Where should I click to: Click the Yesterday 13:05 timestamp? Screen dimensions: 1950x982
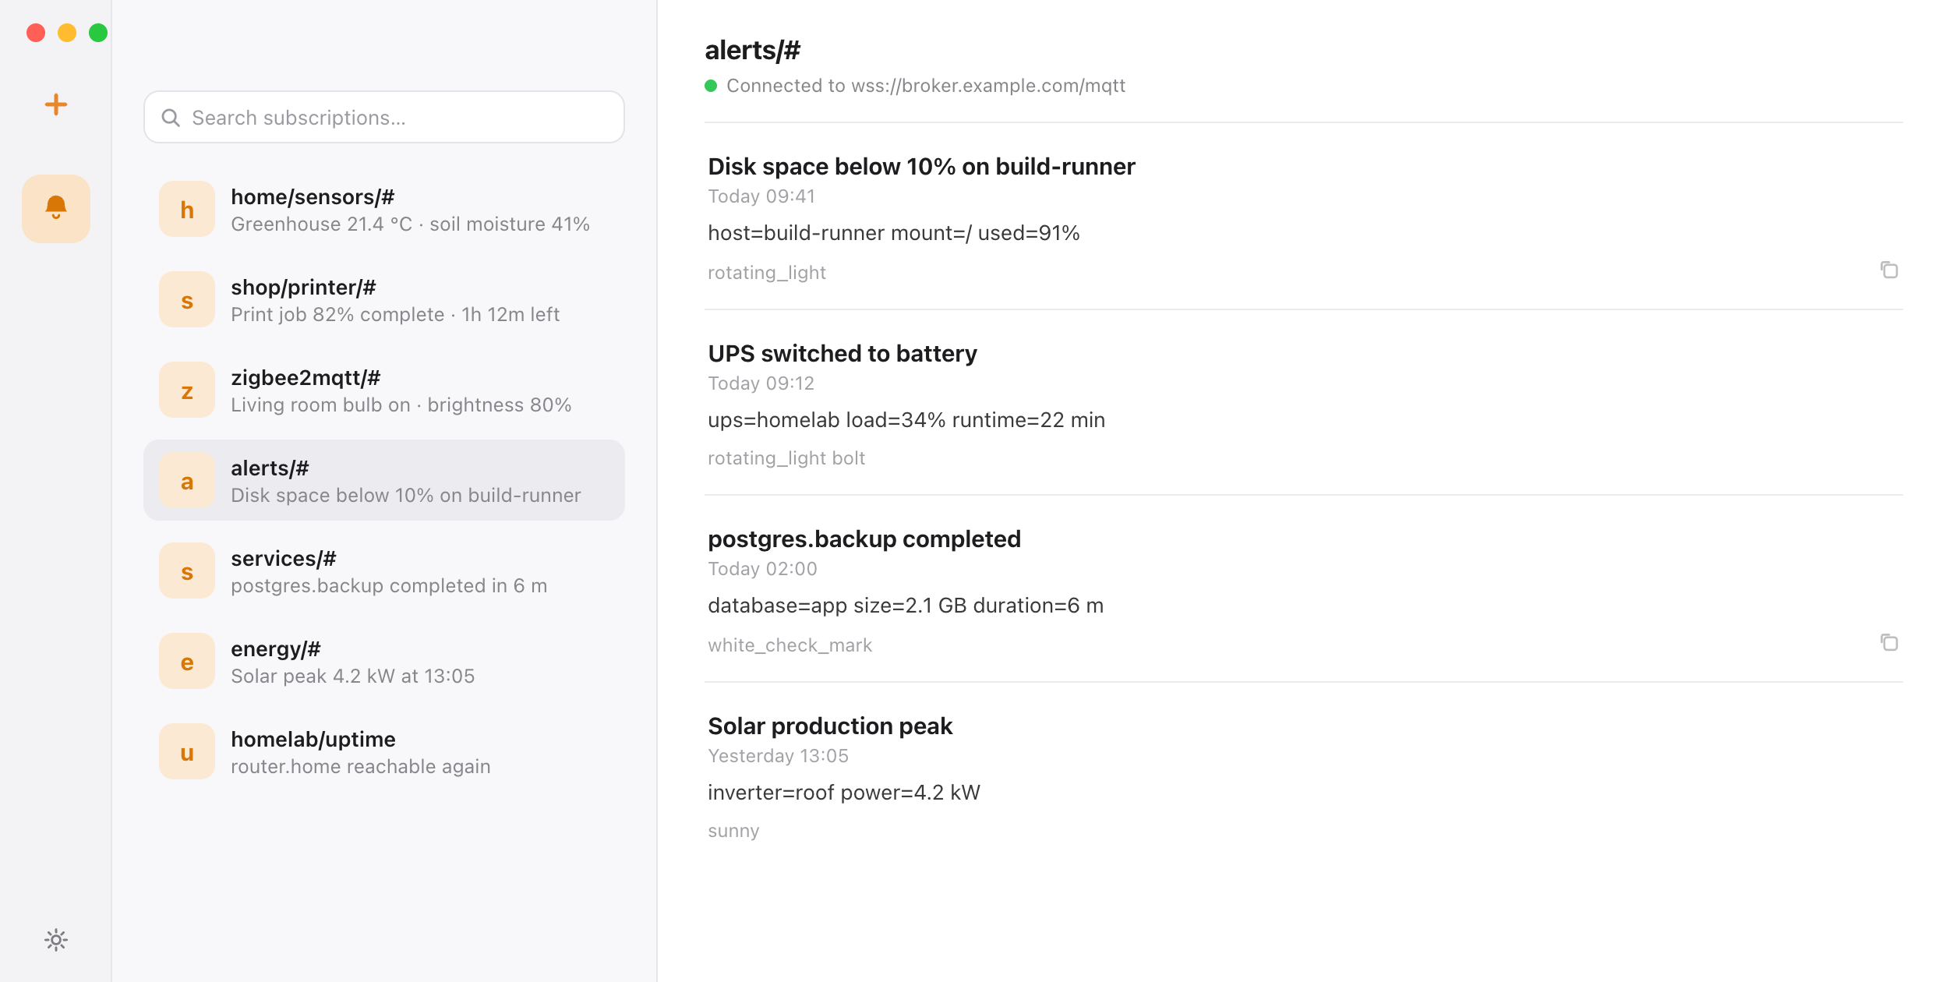point(777,756)
